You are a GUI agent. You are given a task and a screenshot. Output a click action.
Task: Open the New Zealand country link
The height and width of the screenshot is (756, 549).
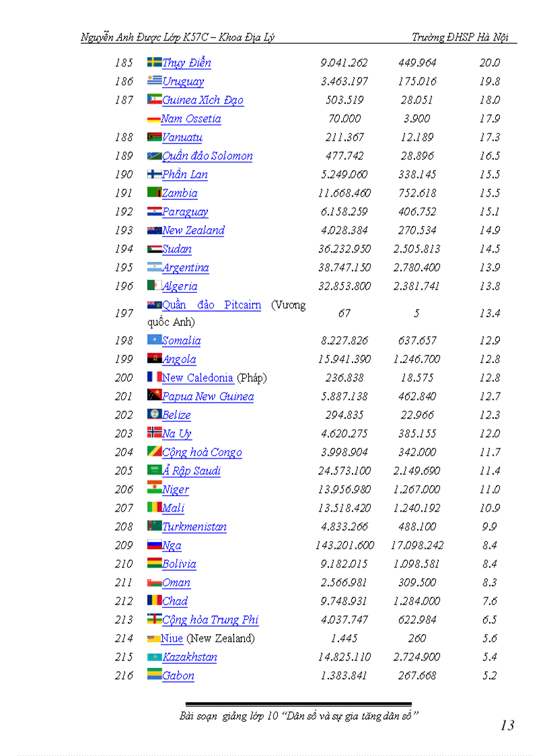click(193, 230)
